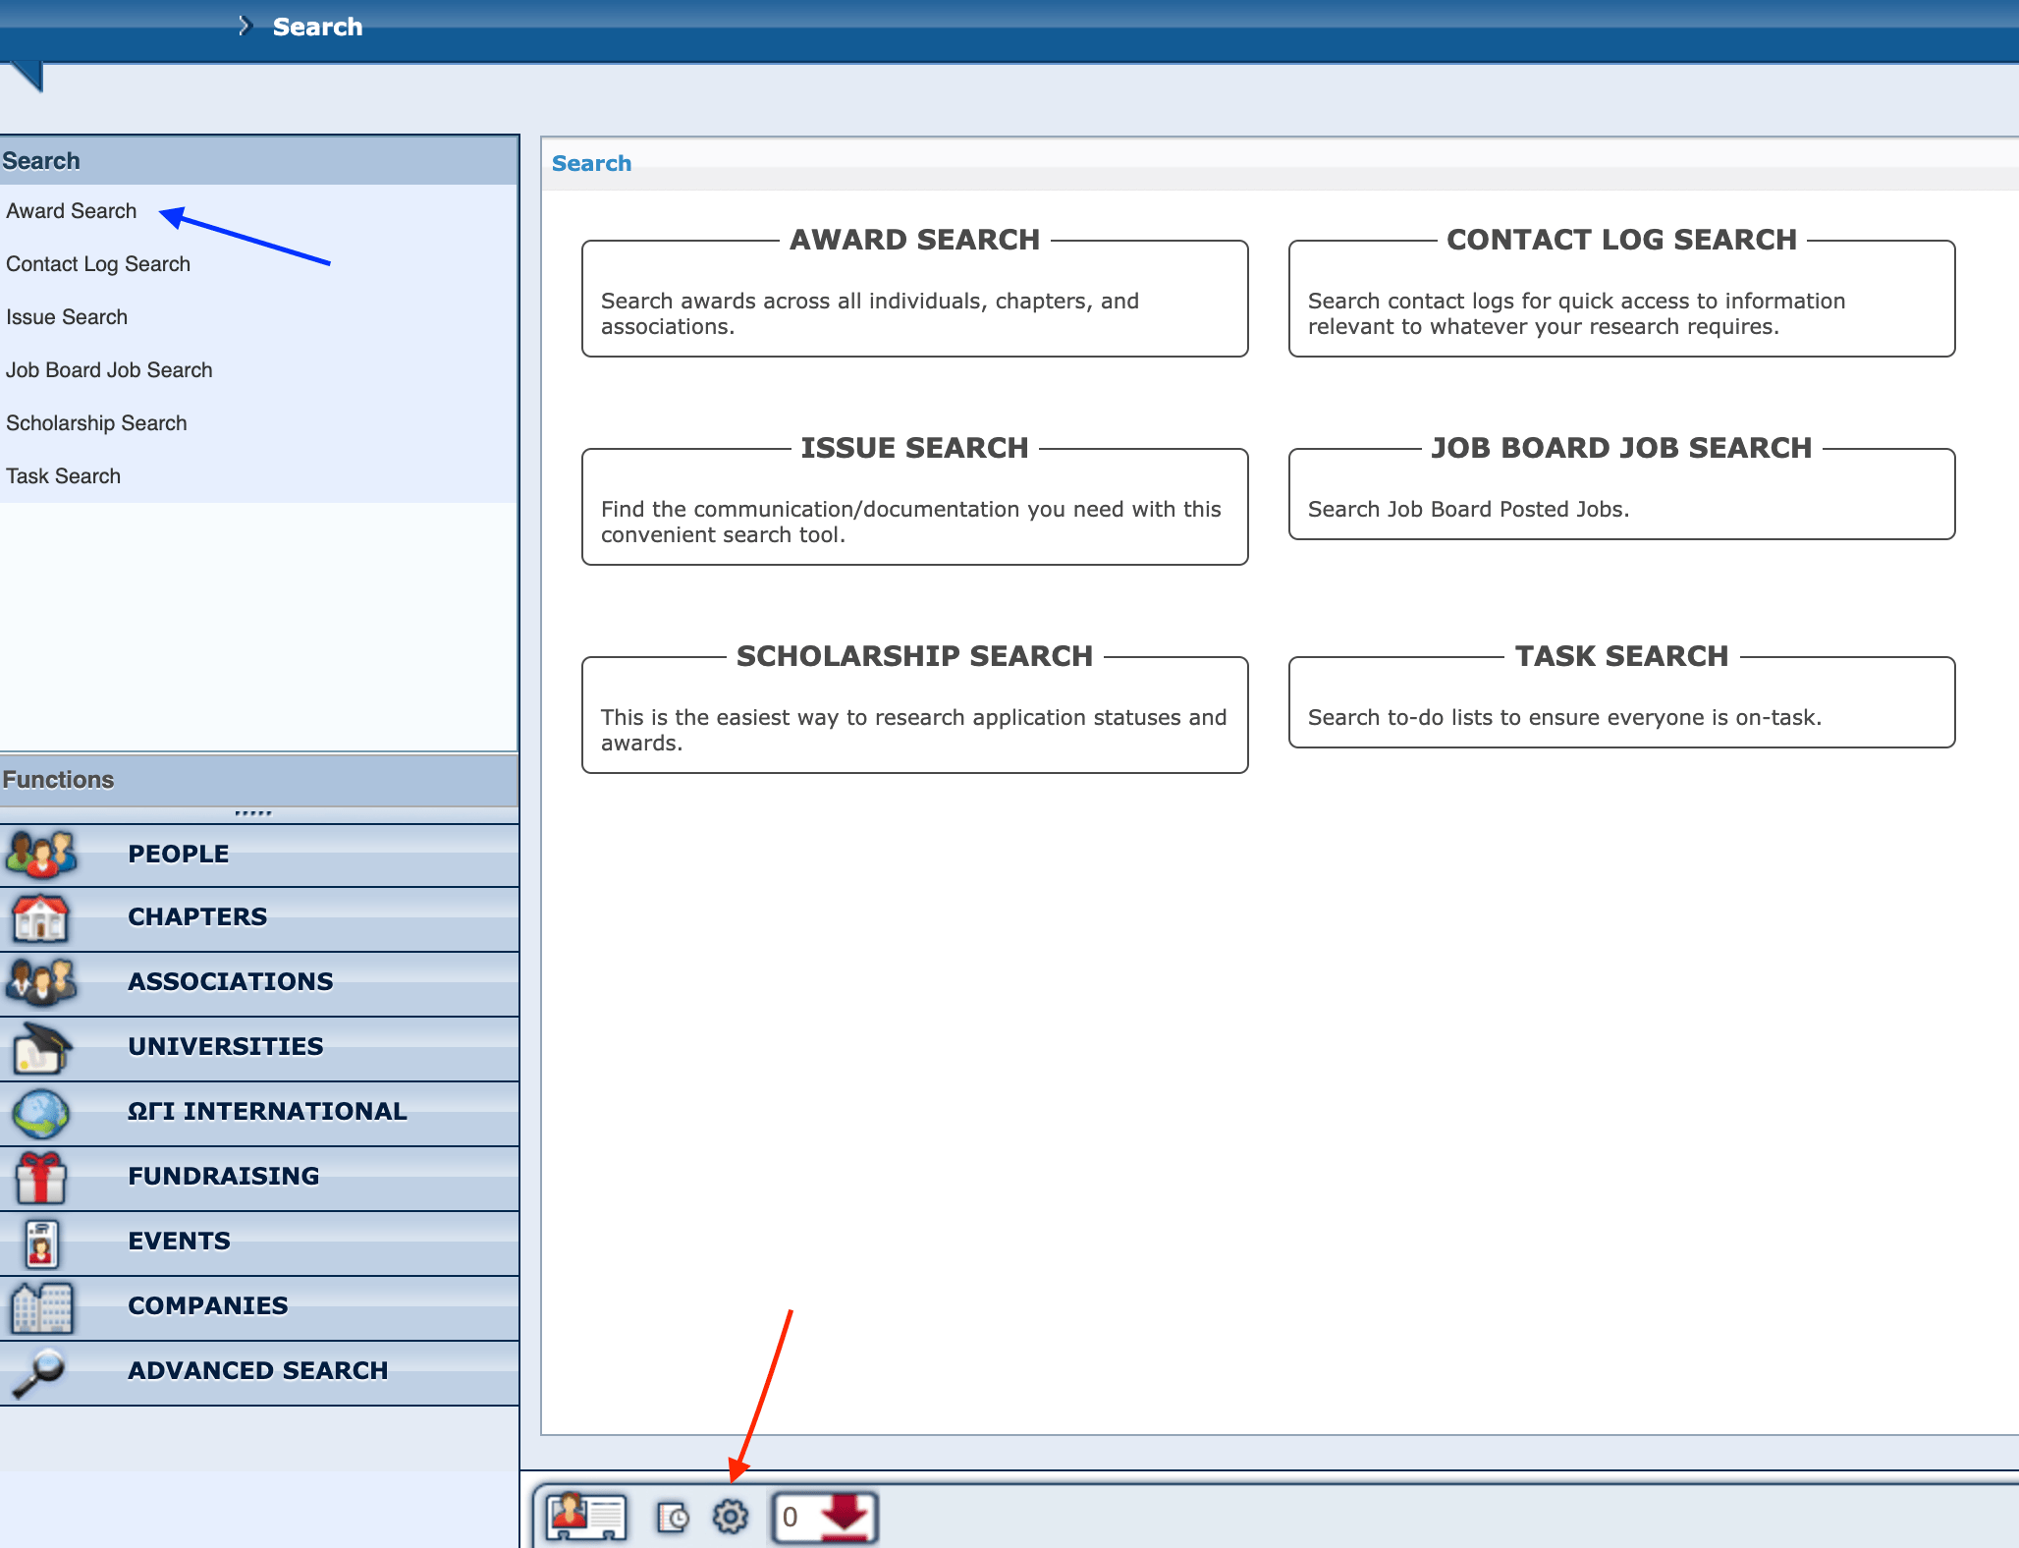Click the Universities graduation cap icon

click(40, 1048)
